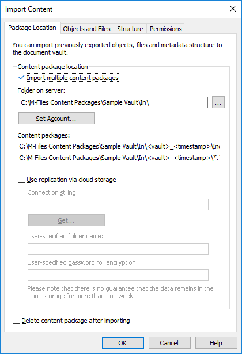242x354 pixels.
Task: Cancel the import dialog
Action: pyautogui.click(x=169, y=343)
